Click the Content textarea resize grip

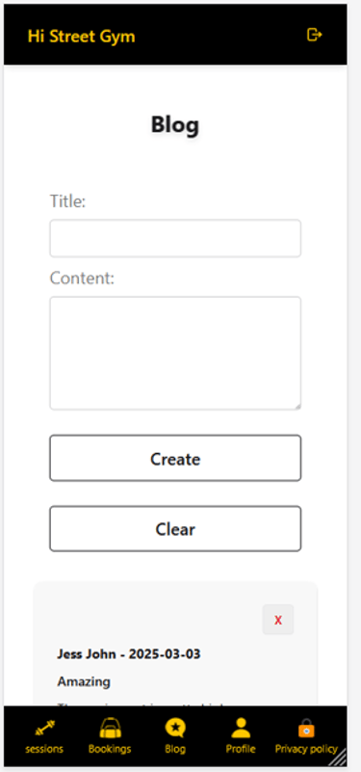(297, 406)
